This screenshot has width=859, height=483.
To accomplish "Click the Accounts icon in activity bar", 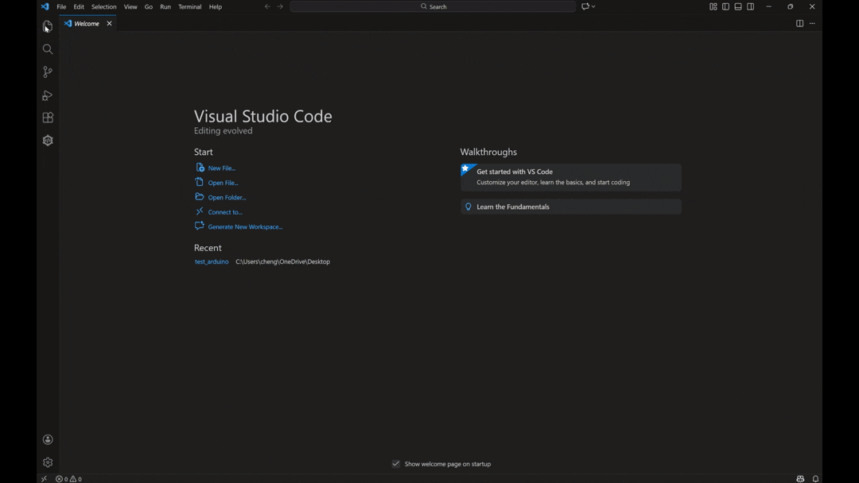I will click(48, 440).
